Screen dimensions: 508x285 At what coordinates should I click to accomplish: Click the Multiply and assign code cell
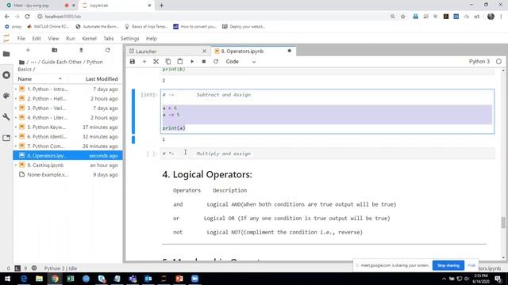pos(328,154)
